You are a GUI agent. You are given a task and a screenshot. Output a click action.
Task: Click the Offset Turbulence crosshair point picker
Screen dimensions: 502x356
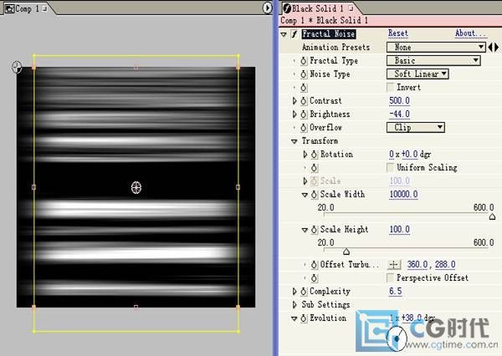coord(394,265)
